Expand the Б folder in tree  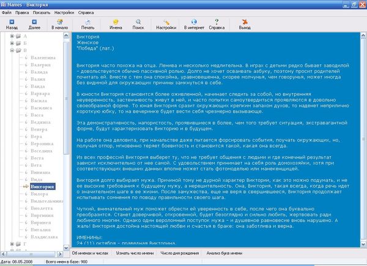click(12, 44)
